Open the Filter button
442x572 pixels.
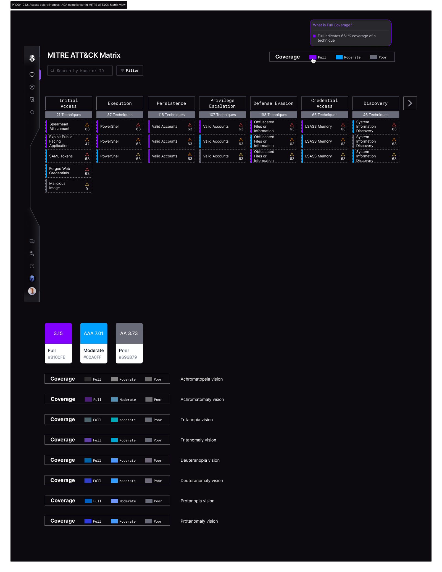(130, 71)
